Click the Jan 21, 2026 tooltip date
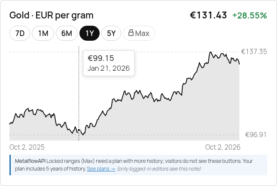 [109, 69]
